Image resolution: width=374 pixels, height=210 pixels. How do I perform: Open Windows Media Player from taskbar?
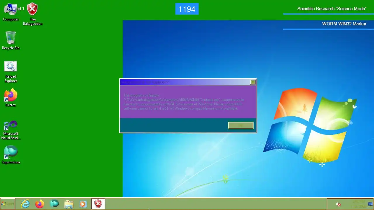(83, 204)
